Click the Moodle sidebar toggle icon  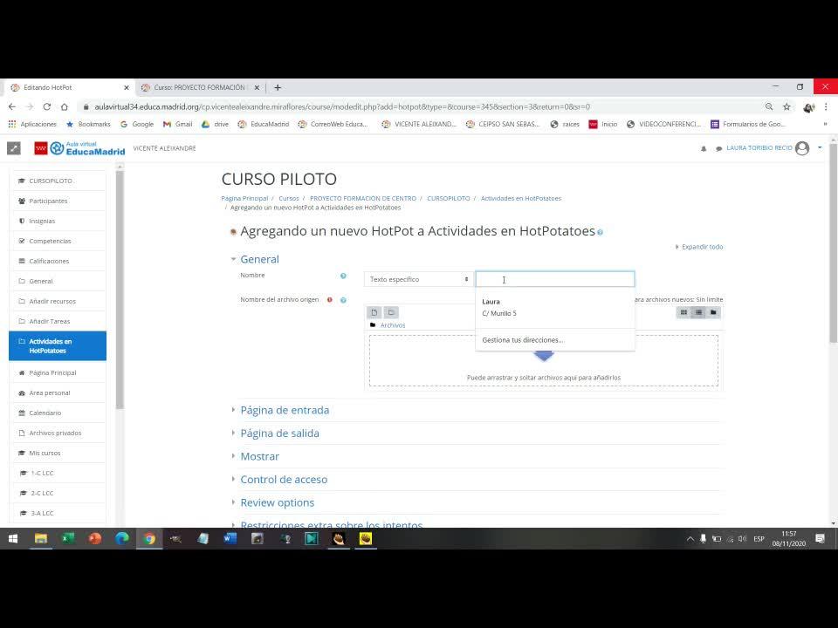pyautogui.click(x=14, y=148)
